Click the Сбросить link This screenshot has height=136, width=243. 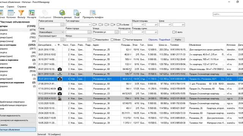click(153, 40)
